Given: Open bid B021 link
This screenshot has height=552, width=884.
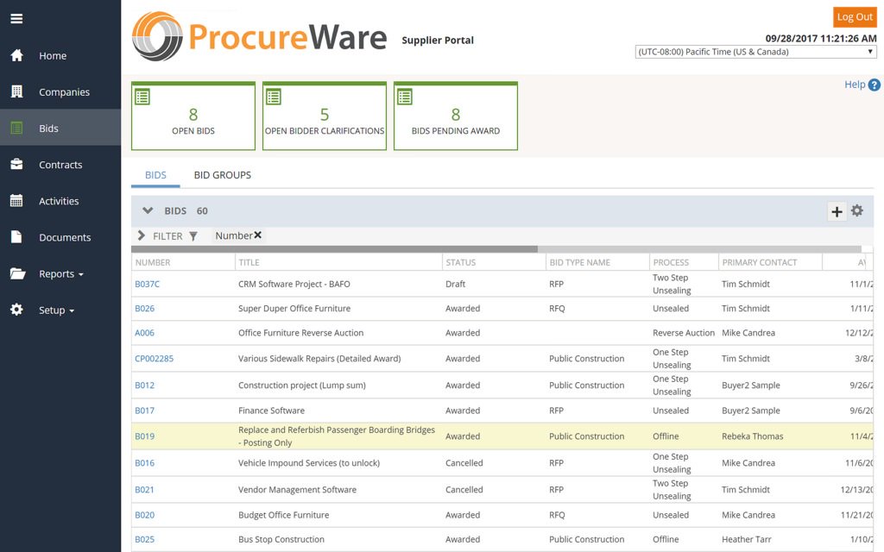Looking at the screenshot, I should (144, 490).
